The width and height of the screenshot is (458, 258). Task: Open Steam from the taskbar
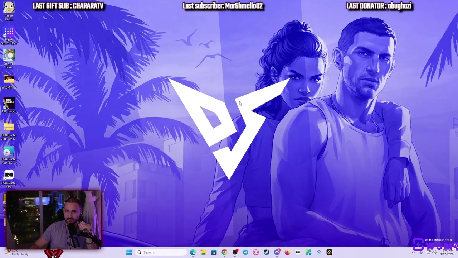(266, 252)
